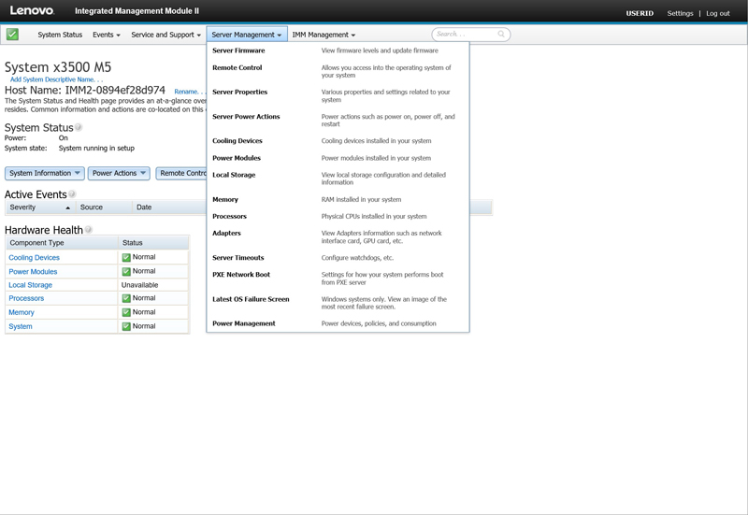748x515 pixels.
Task: Click the 'RAM installed in your system' description
Action: 361,200
